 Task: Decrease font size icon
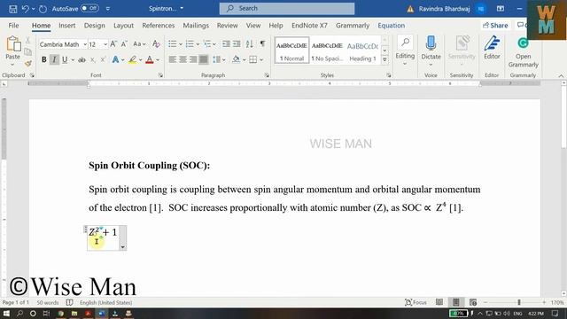point(124,44)
